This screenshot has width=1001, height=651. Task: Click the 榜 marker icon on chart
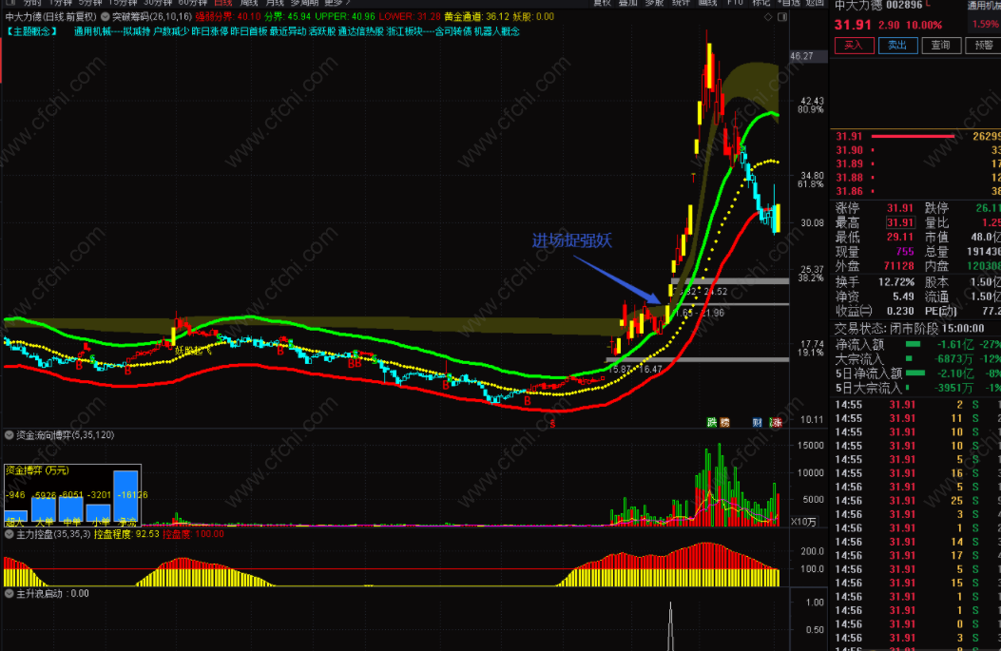pos(725,422)
